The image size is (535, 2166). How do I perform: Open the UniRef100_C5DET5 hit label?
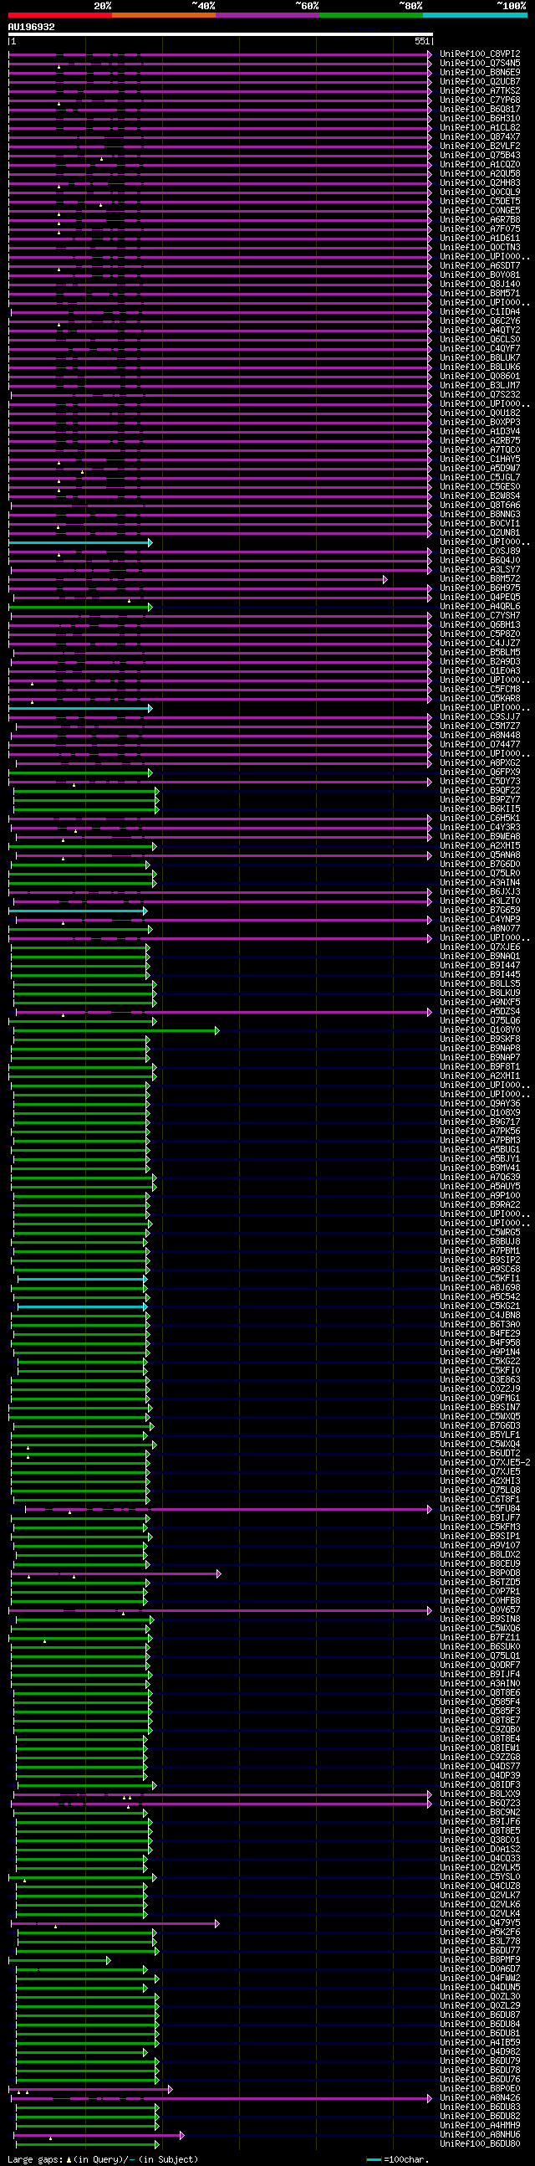(x=480, y=202)
